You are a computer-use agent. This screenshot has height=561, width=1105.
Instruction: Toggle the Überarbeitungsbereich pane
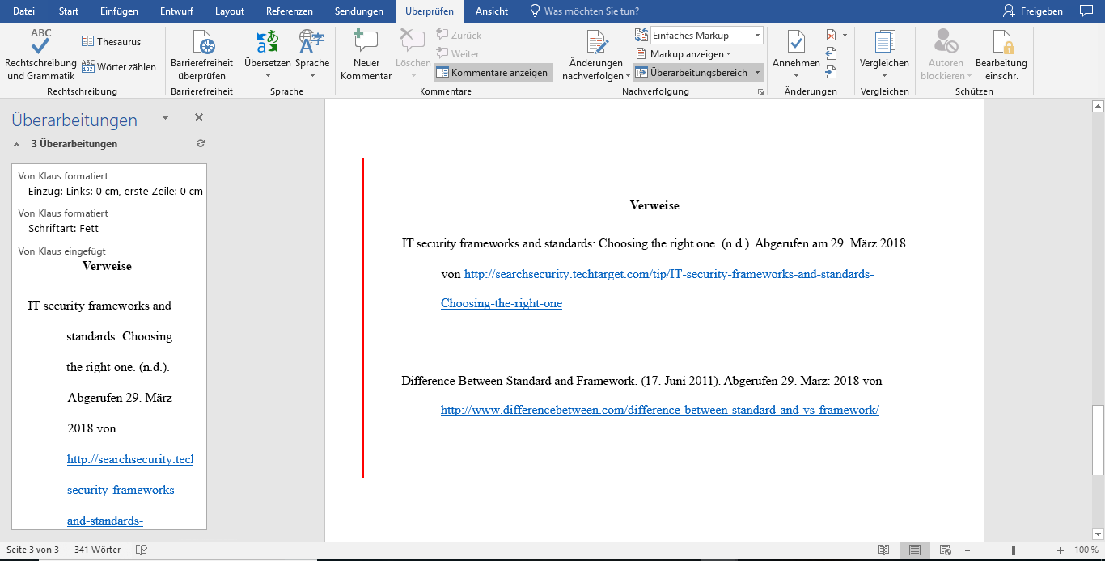coord(692,73)
